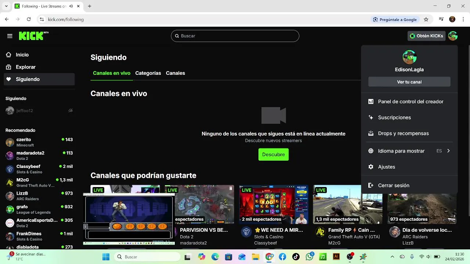470x264 pixels.
Task: Show hidden system tray icons
Action: pos(392,257)
